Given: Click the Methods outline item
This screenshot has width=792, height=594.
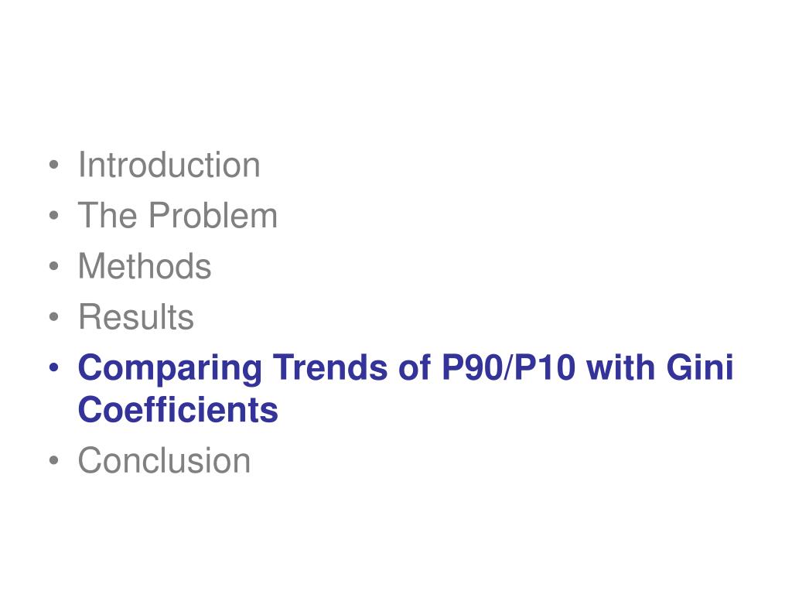Looking at the screenshot, I should (x=145, y=266).
